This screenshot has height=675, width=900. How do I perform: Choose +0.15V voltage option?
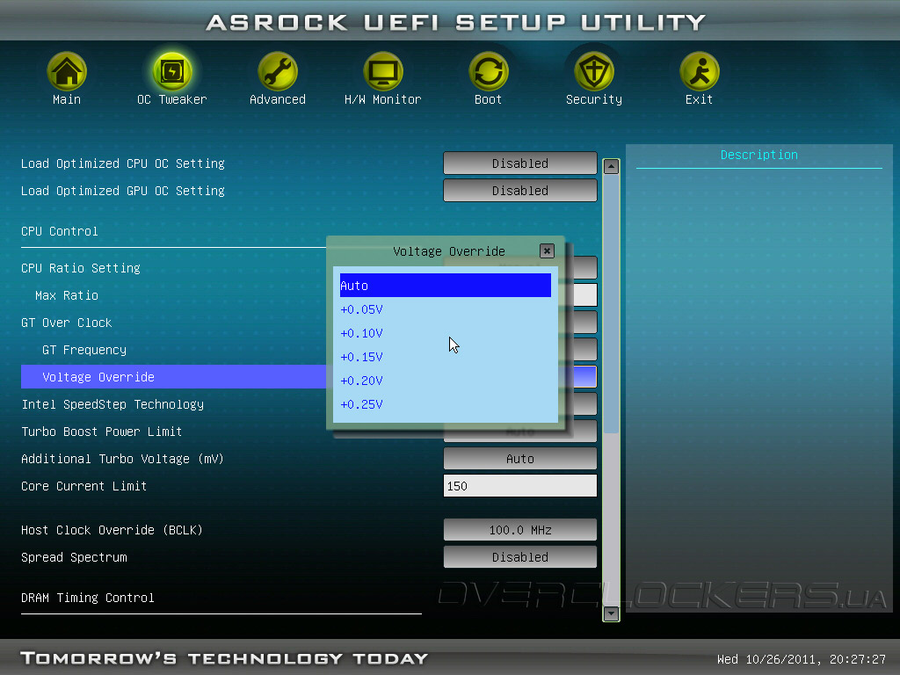446,357
